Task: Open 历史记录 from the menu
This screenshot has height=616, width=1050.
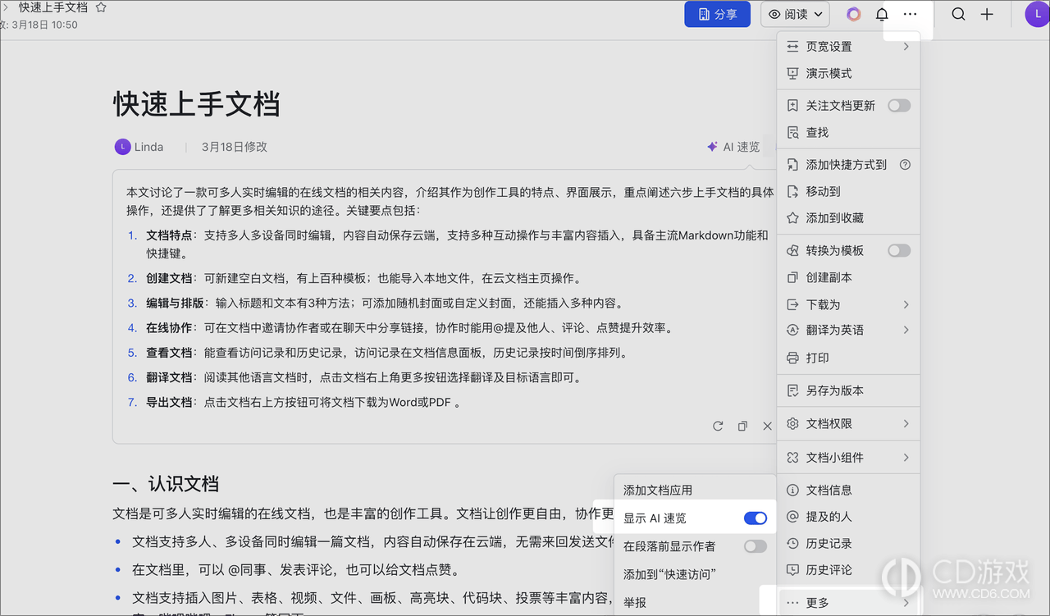Action: pyautogui.click(x=847, y=543)
